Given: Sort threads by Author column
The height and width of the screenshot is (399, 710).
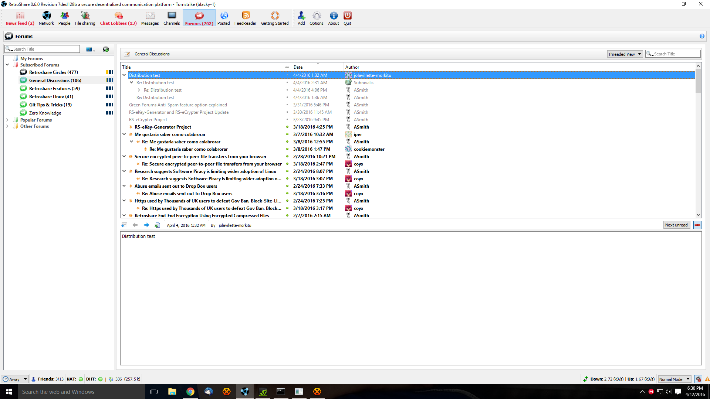Looking at the screenshot, I should point(519,67).
